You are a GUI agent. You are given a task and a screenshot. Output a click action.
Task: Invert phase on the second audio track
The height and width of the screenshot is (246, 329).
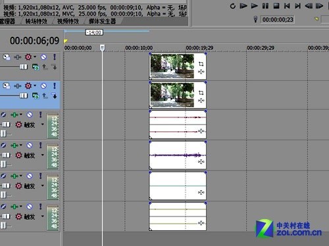coord(3,145)
